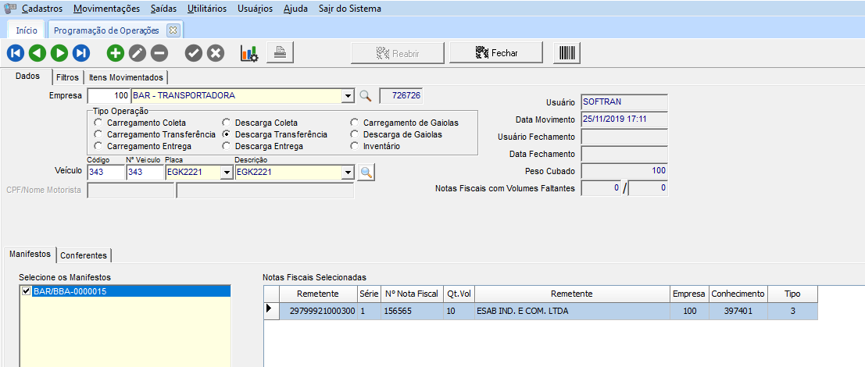Go to the previous record
This screenshot has width=865, height=367.
(37, 53)
